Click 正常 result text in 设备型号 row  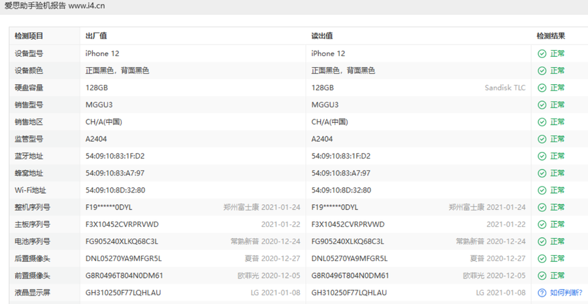[557, 53]
